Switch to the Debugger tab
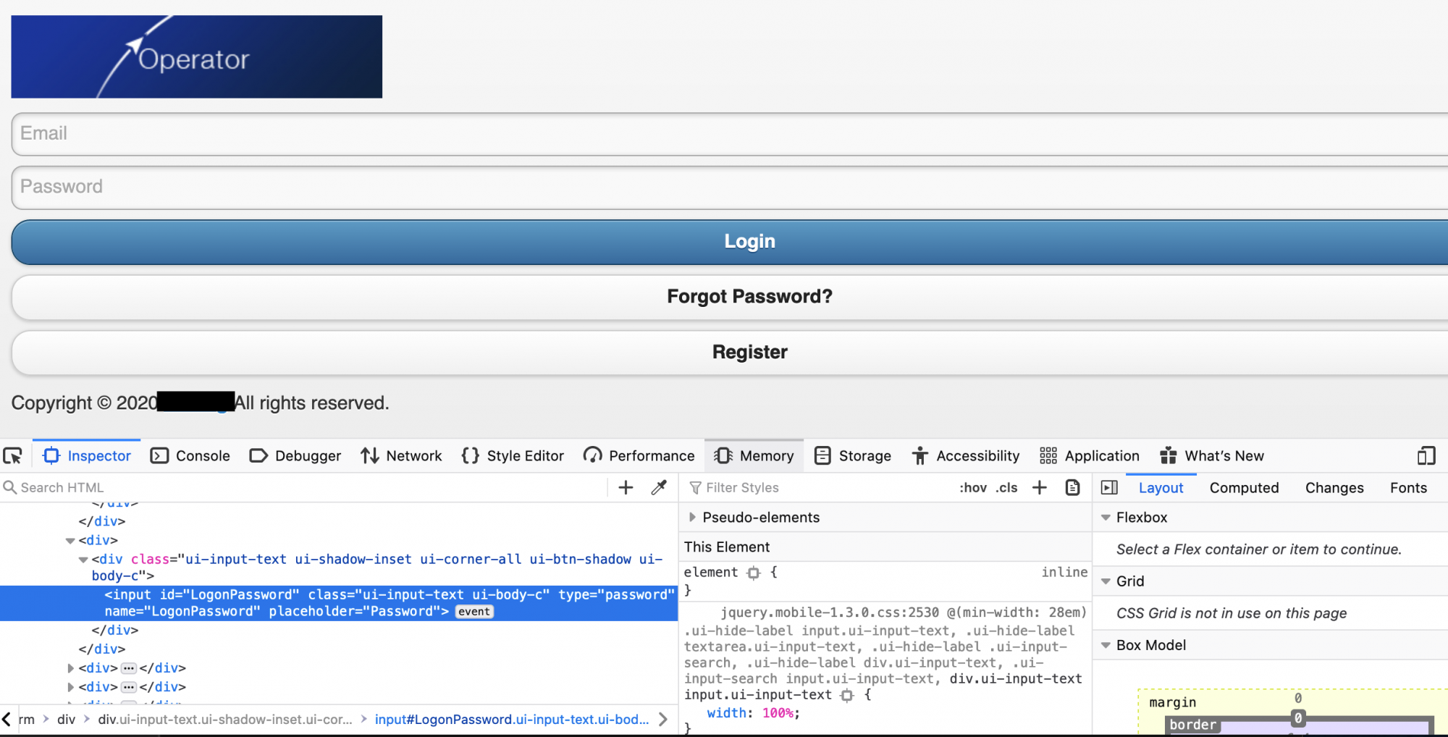The width and height of the screenshot is (1448, 737). point(295,455)
